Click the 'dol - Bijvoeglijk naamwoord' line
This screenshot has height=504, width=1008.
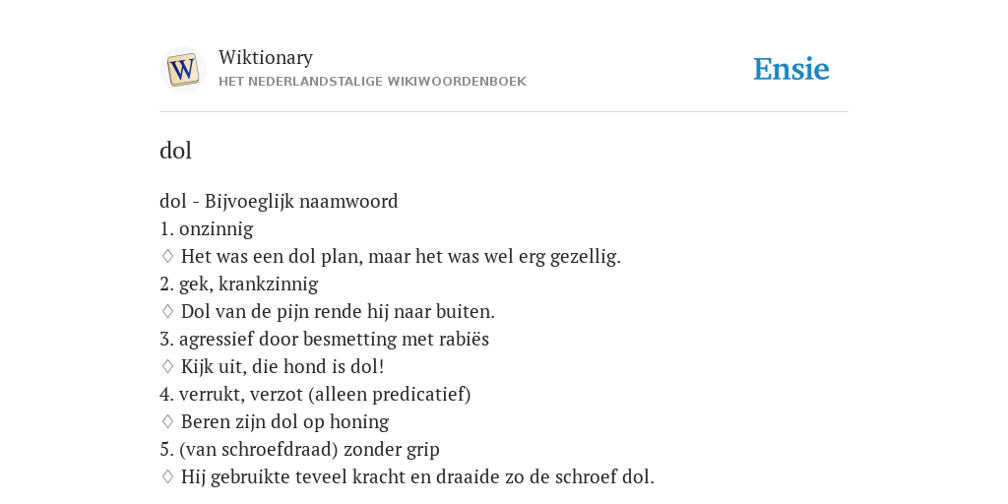[x=279, y=201]
